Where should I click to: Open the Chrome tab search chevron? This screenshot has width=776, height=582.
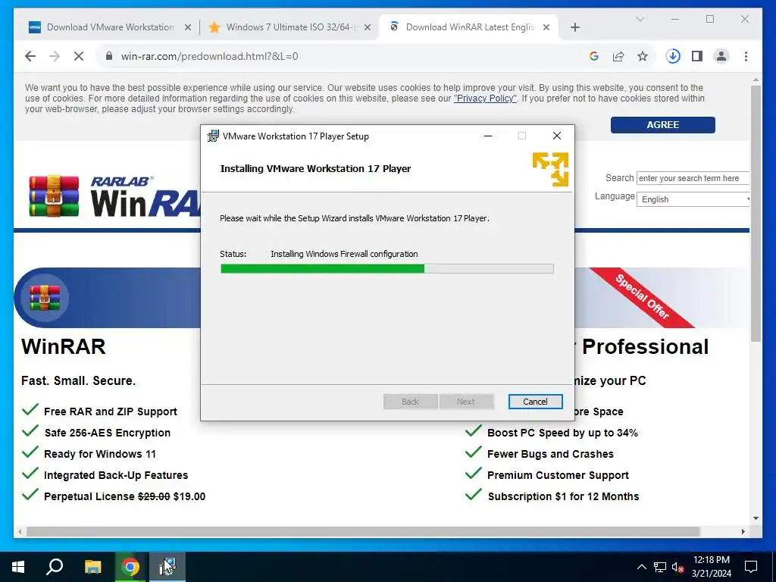640,19
